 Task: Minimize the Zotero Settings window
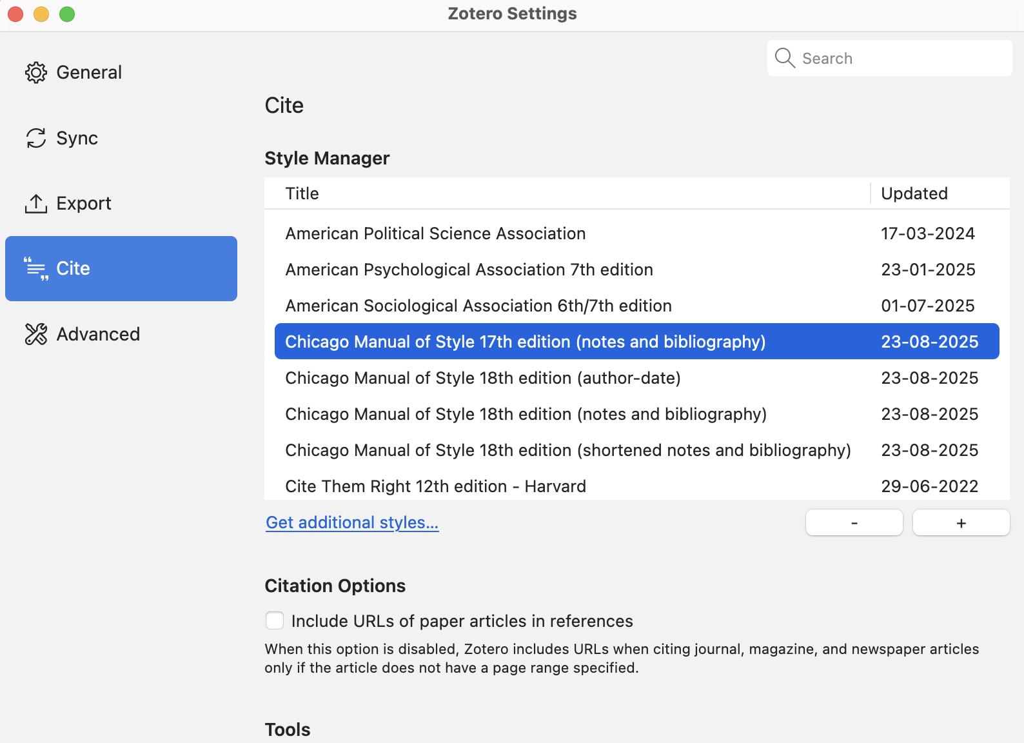(41, 14)
